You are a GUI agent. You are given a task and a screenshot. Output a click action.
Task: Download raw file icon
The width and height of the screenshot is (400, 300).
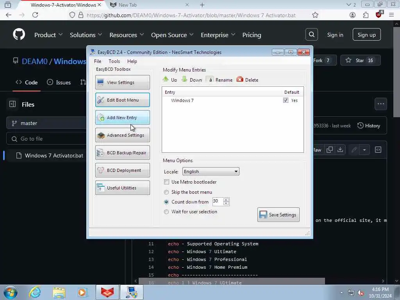pyautogui.click(x=340, y=150)
